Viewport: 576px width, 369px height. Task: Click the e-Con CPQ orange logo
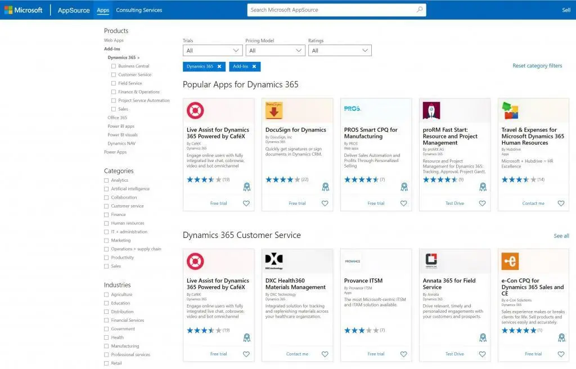click(x=510, y=262)
